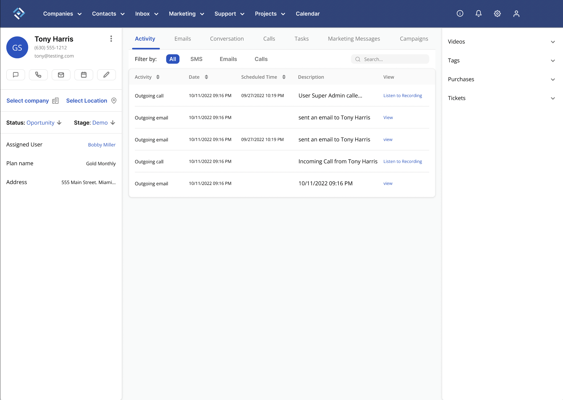The width and height of the screenshot is (563, 400).
Task: Click the magnifier icon in the search box
Action: 358,59
